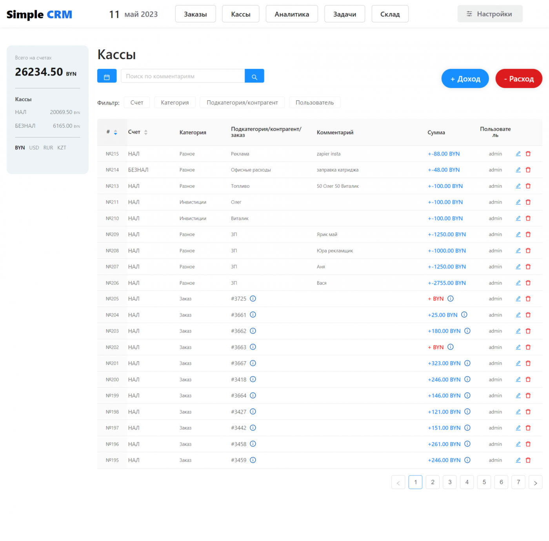Open the Пользователь filter dropdown
The image size is (549, 541).
point(315,102)
